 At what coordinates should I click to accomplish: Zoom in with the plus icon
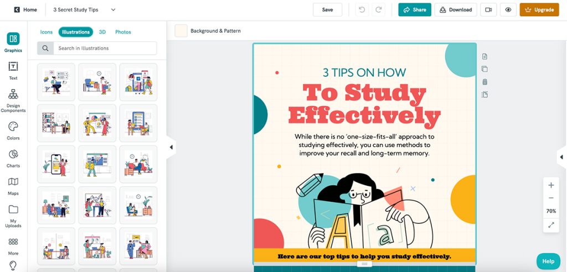551,185
